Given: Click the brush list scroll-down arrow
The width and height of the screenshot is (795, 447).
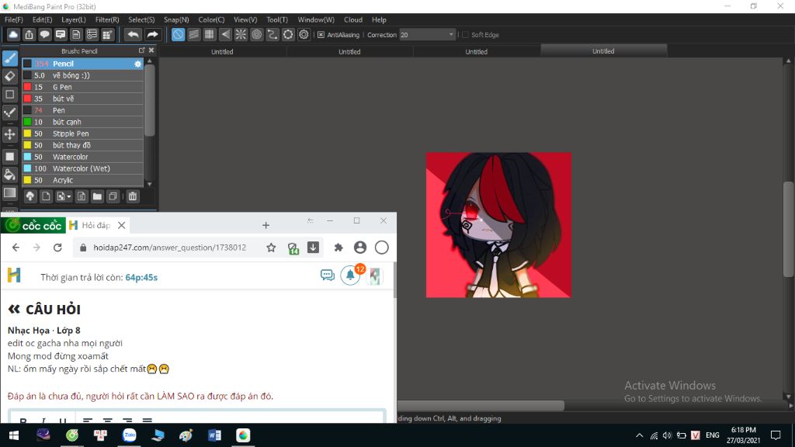Looking at the screenshot, I should click(x=150, y=184).
